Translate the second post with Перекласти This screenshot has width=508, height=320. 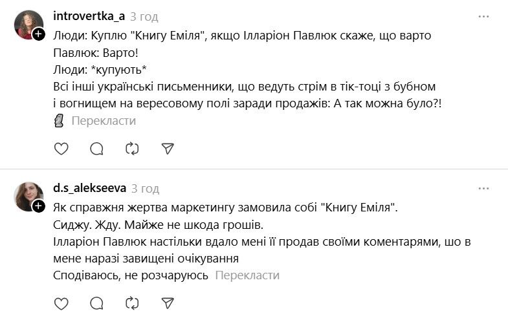point(247,275)
